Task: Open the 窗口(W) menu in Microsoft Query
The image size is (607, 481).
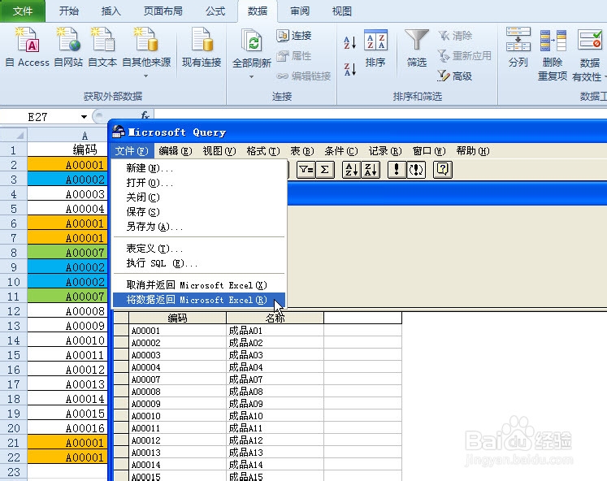Action: point(429,150)
